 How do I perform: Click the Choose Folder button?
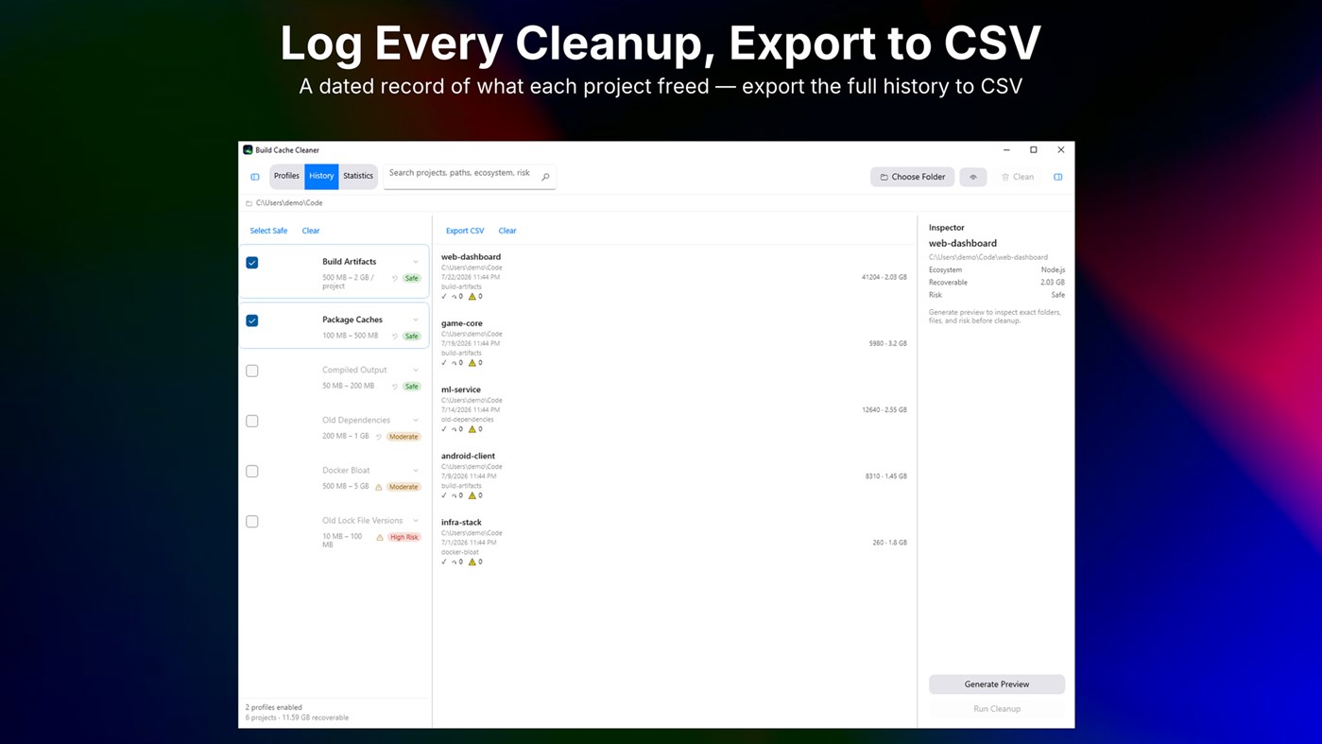tap(913, 177)
